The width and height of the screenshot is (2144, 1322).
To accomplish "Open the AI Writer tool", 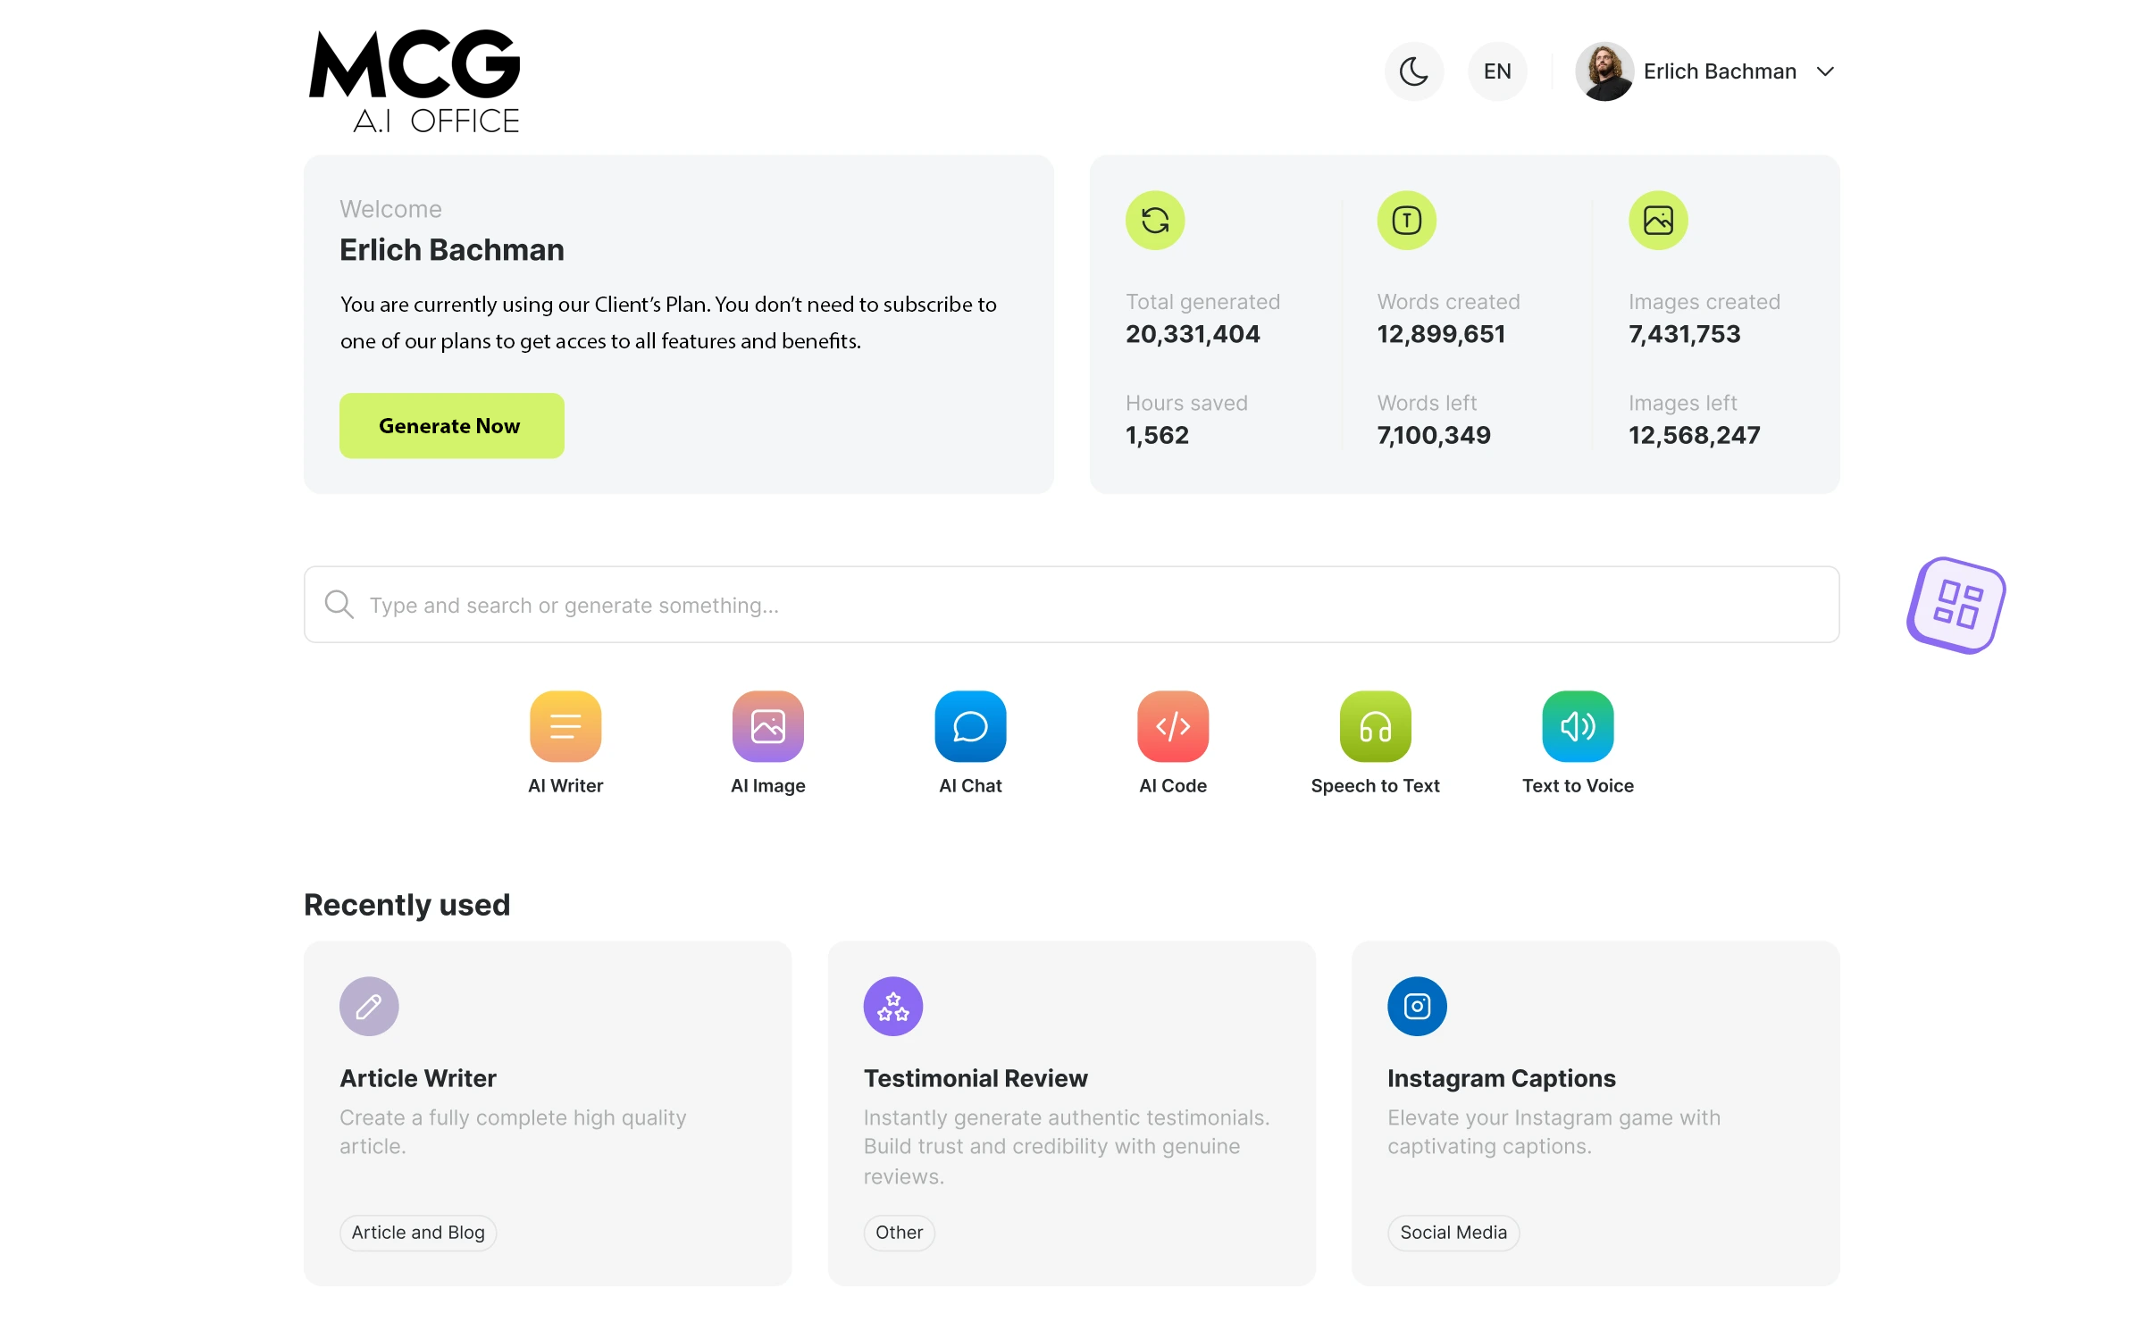I will pyautogui.click(x=565, y=726).
